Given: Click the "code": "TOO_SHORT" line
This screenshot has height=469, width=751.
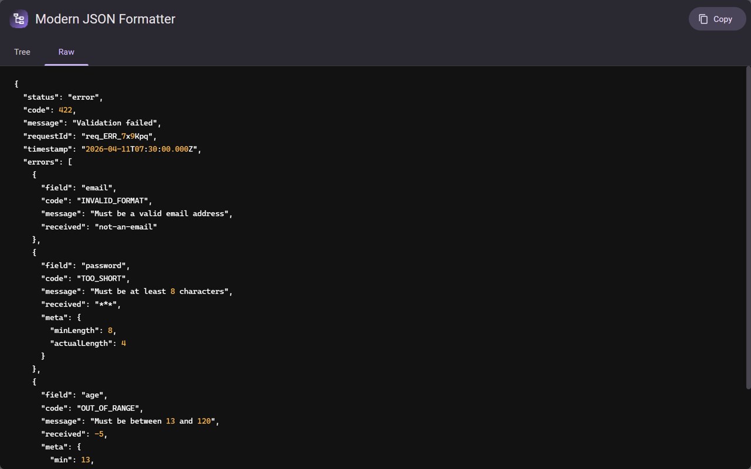Looking at the screenshot, I should [x=86, y=278].
